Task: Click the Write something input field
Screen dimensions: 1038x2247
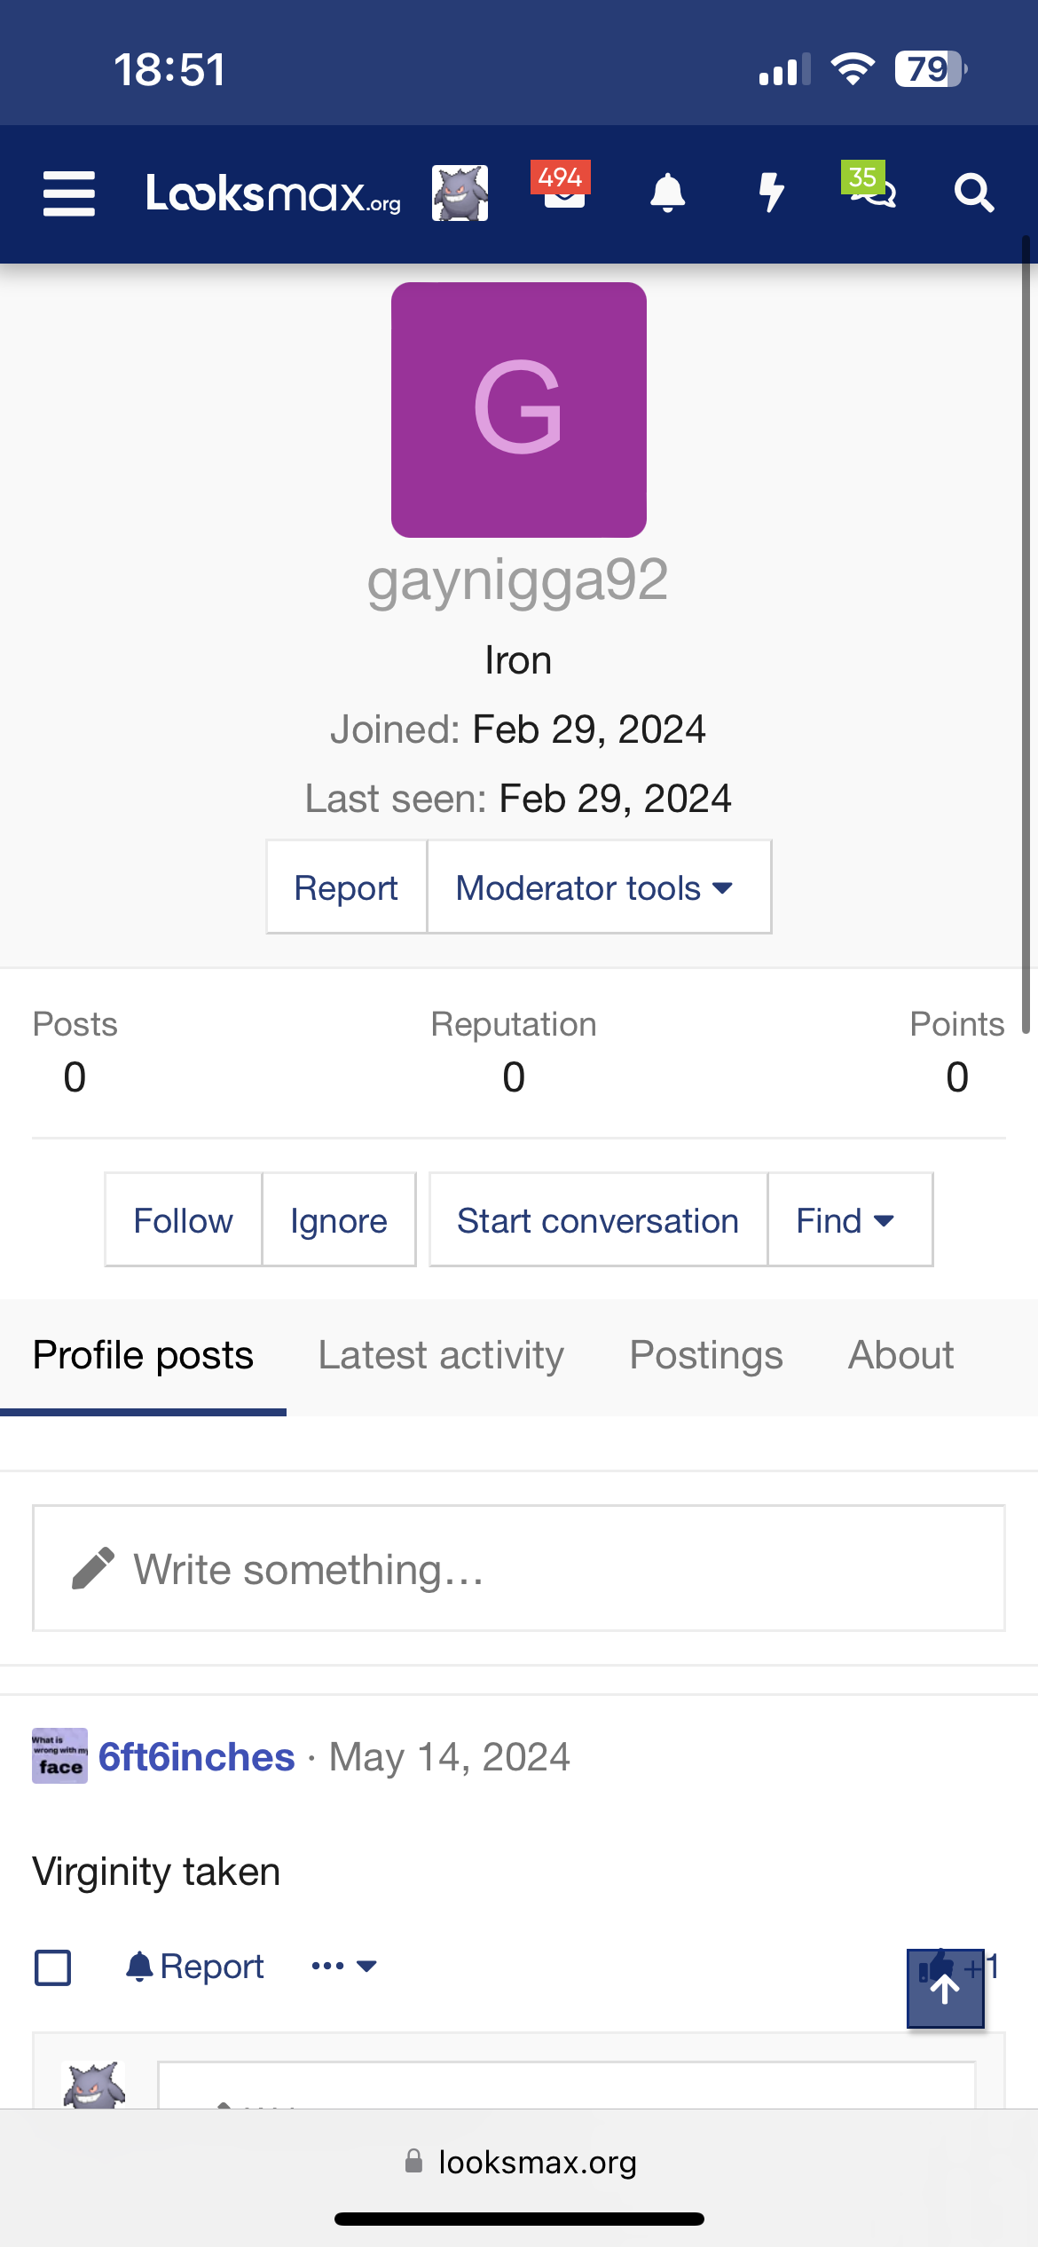Action: [519, 1568]
